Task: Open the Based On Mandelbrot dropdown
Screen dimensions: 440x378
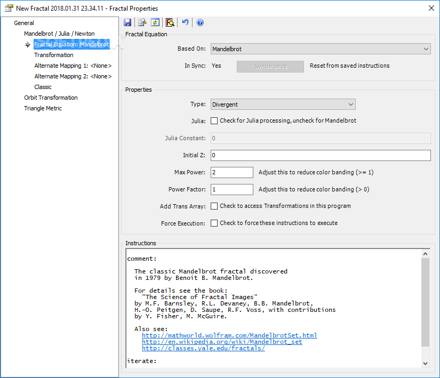Action: point(321,49)
